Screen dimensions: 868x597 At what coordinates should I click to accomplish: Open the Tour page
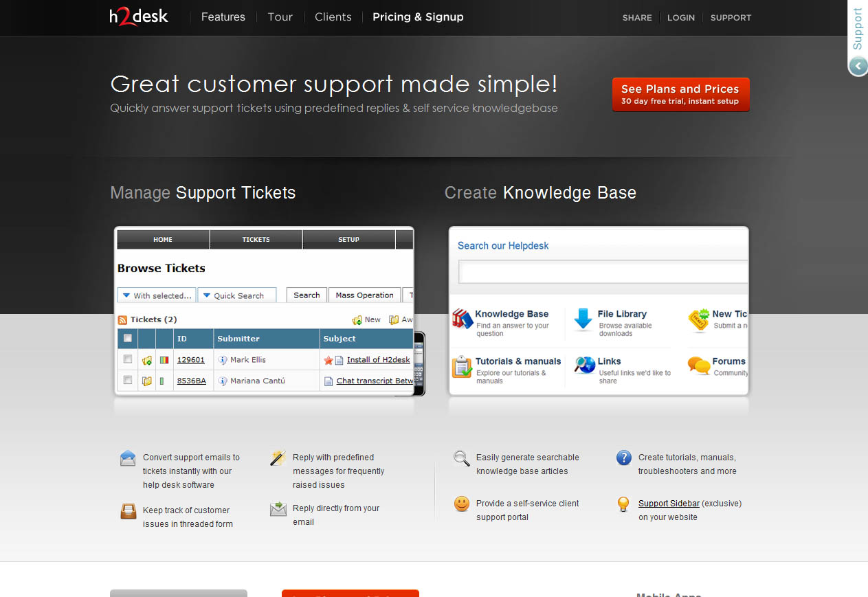280,17
